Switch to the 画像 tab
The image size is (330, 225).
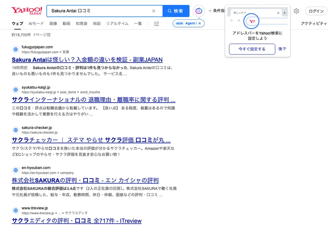pyautogui.click(x=53, y=23)
